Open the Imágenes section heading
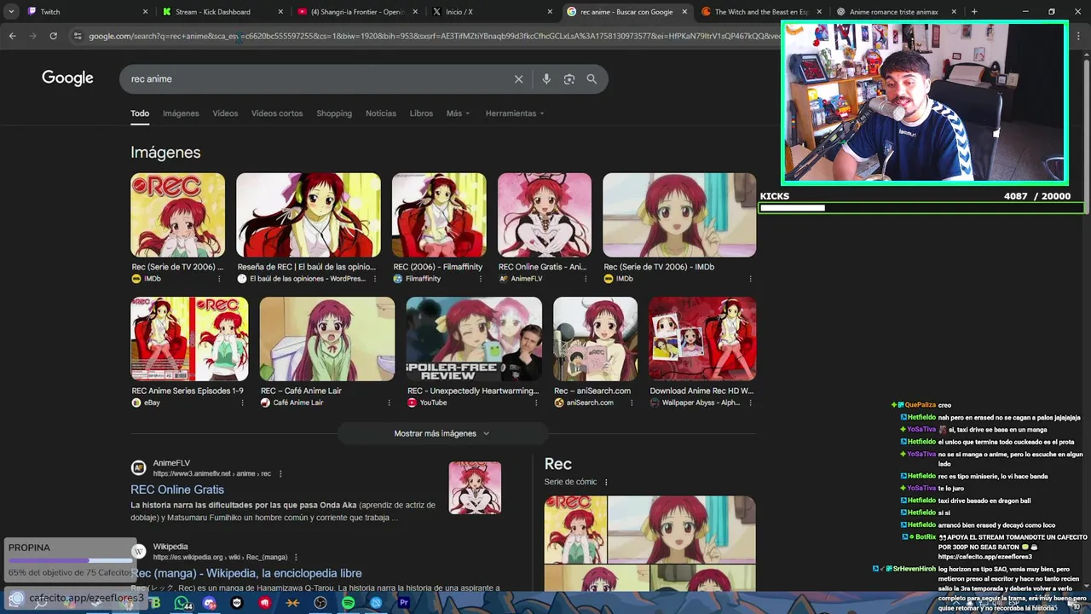 165,153
